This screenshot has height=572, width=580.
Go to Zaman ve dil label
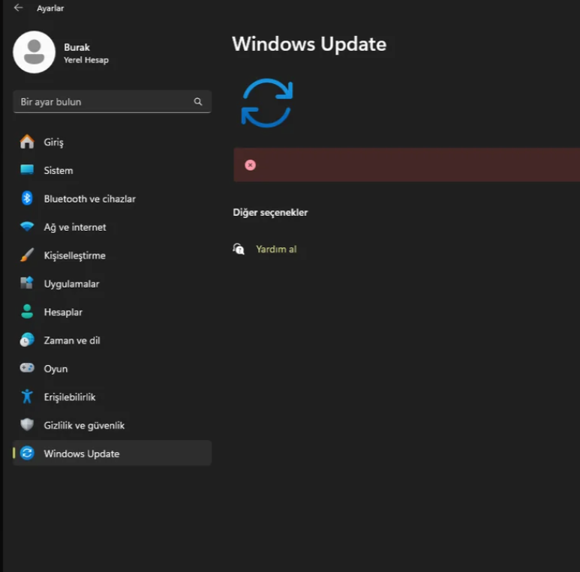[72, 340]
